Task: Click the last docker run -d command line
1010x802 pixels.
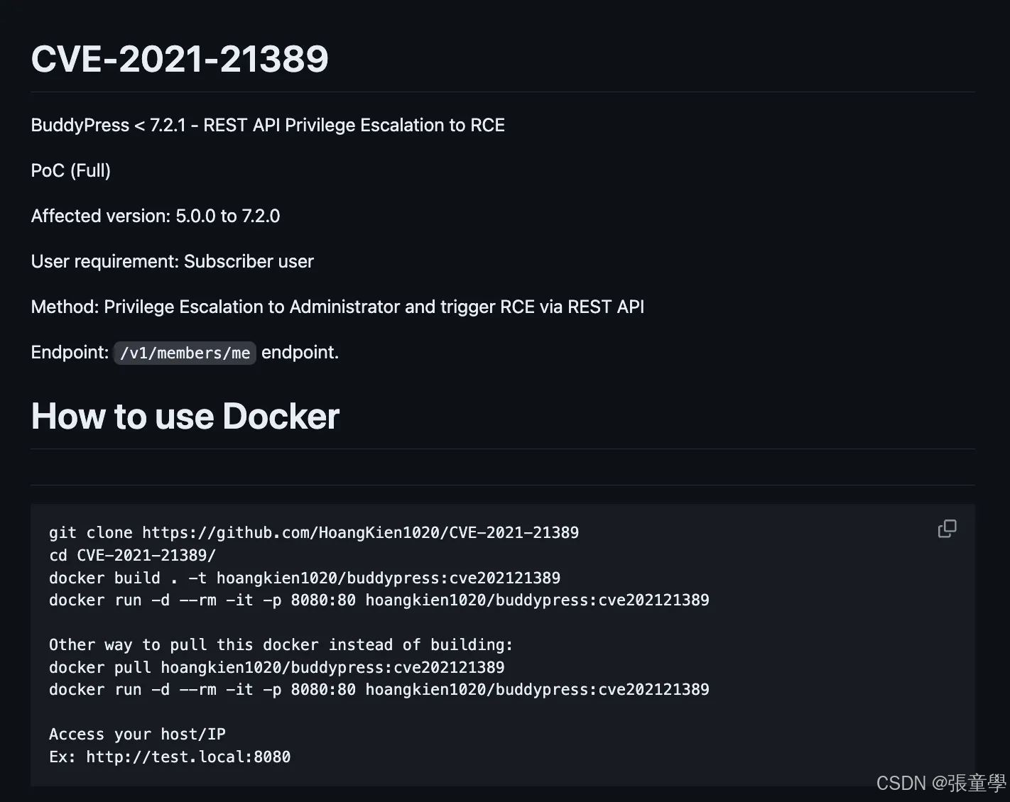Action: pyautogui.click(x=379, y=689)
